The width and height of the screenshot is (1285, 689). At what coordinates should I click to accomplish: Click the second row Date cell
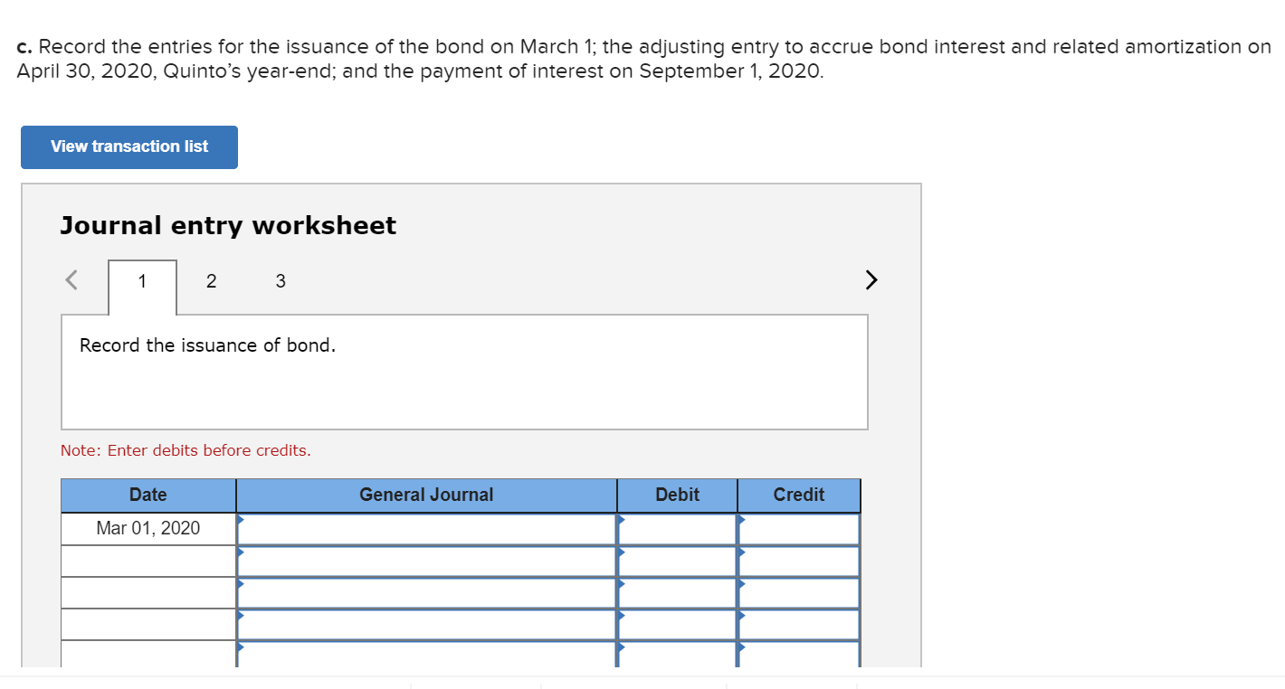coord(148,560)
